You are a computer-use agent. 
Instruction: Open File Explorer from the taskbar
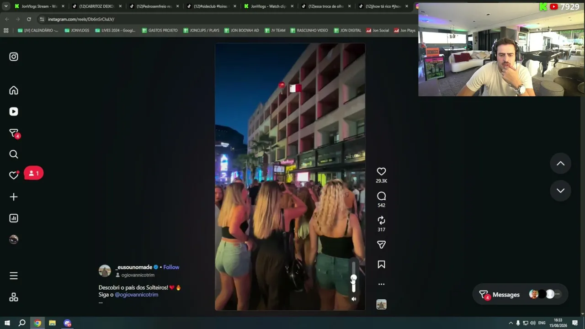[53, 323]
